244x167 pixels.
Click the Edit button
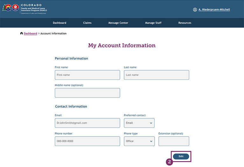[181, 157]
